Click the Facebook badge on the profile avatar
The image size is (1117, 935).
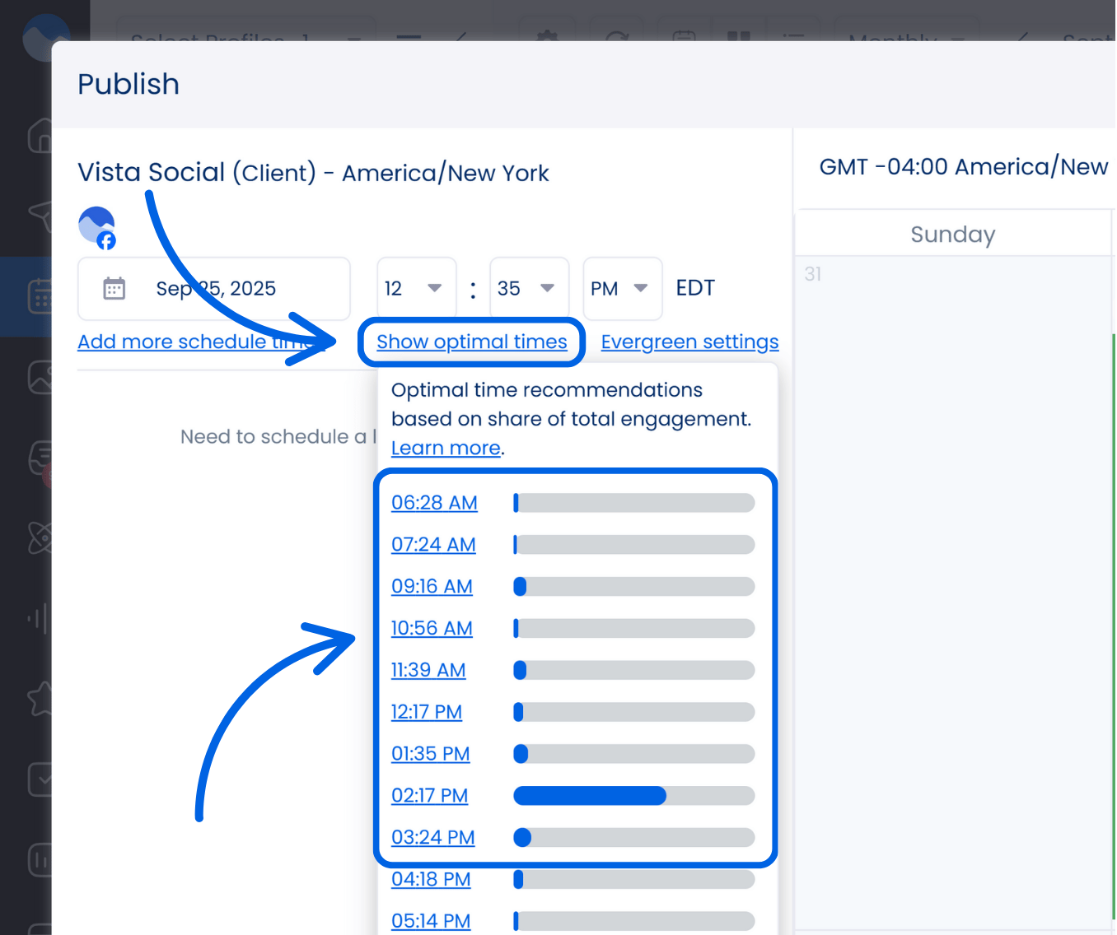pos(107,240)
